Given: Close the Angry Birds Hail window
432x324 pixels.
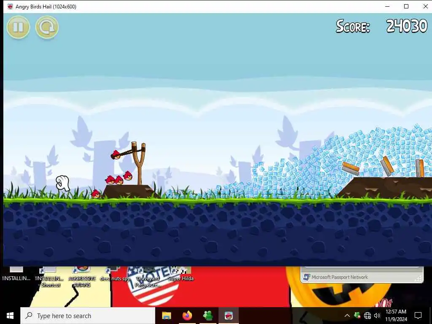Looking at the screenshot, I should click(425, 6).
